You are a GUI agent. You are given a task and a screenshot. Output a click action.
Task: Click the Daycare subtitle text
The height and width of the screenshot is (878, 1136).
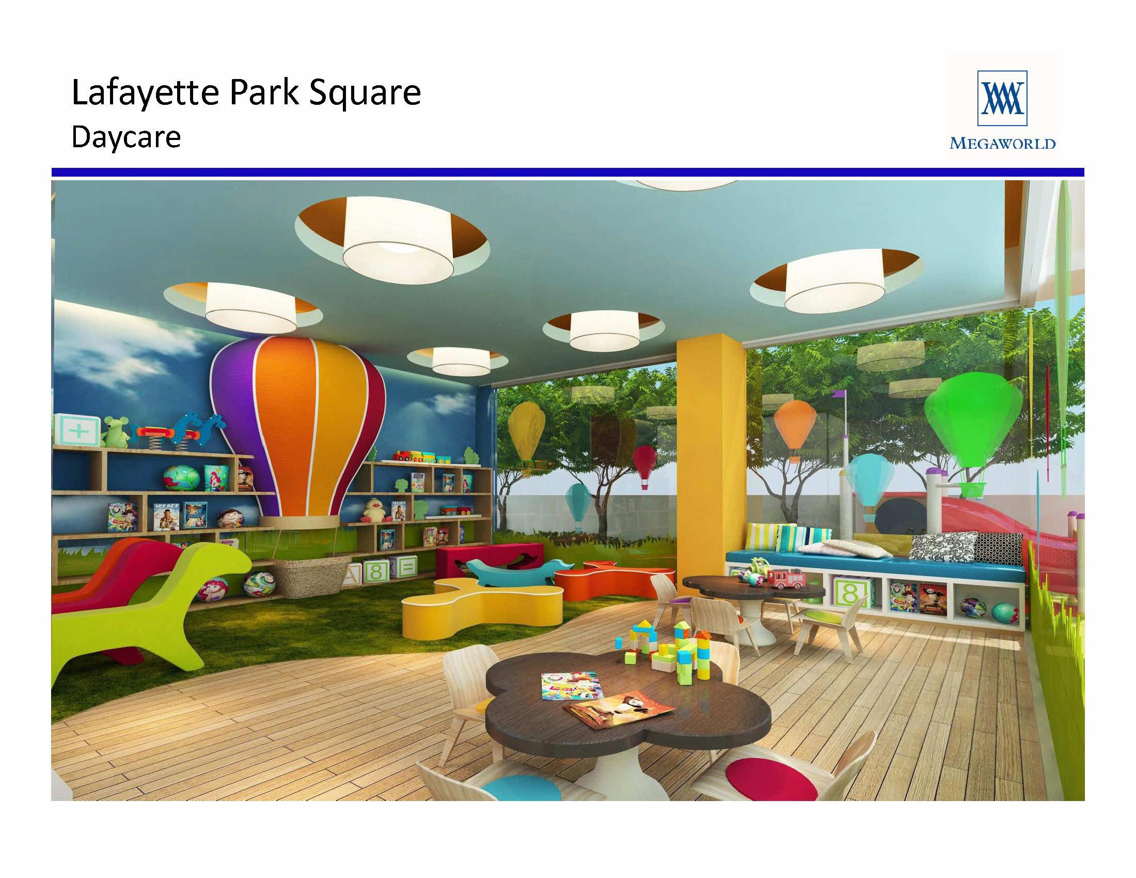[126, 137]
